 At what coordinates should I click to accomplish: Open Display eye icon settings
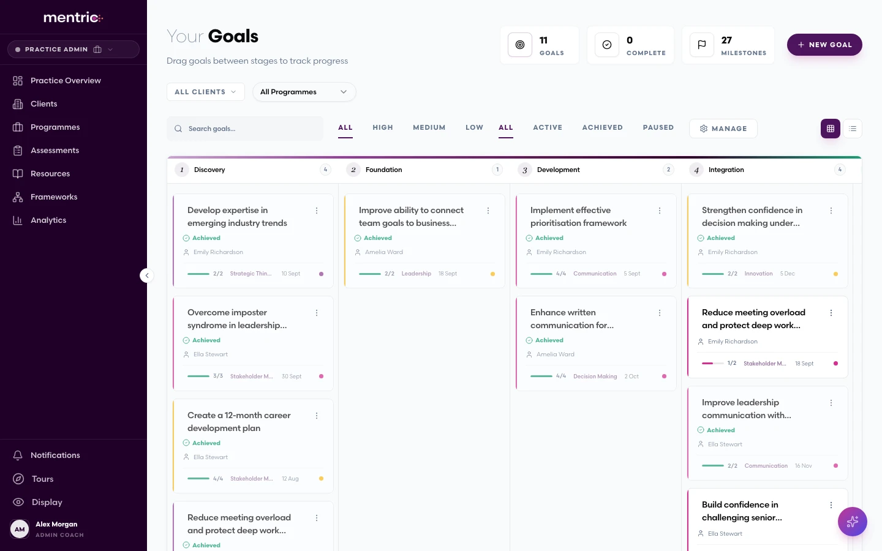tap(18, 502)
